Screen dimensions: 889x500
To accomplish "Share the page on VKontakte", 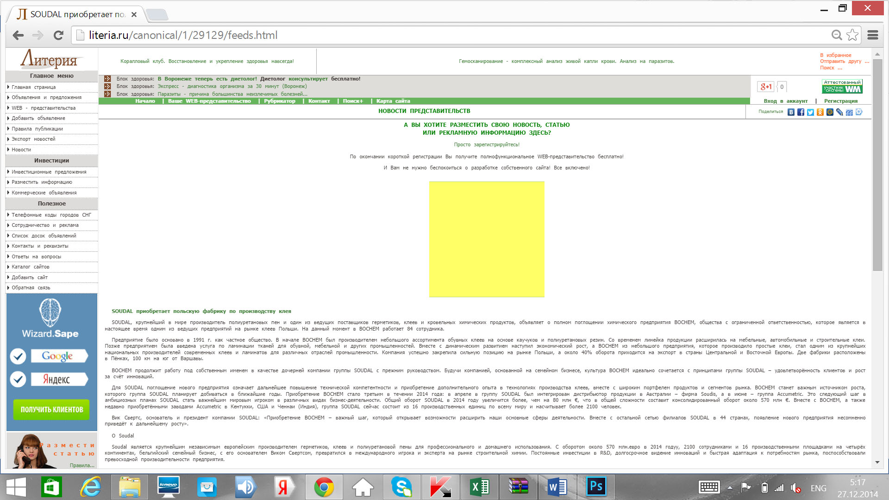I will click(x=791, y=112).
